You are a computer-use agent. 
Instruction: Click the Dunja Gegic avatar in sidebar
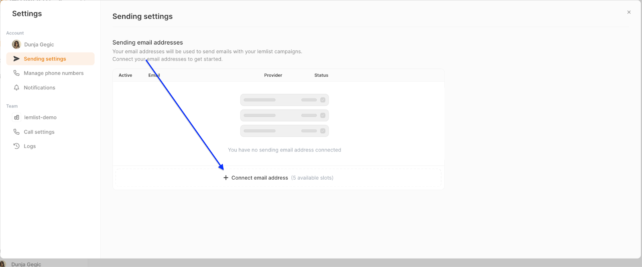16,44
